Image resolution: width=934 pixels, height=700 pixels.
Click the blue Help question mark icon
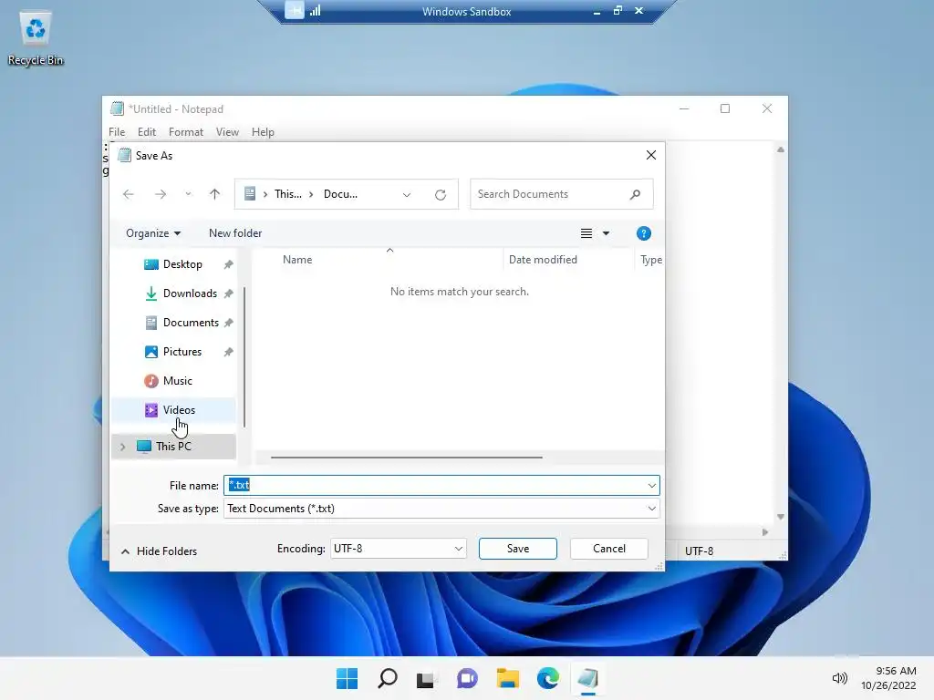[x=643, y=233]
